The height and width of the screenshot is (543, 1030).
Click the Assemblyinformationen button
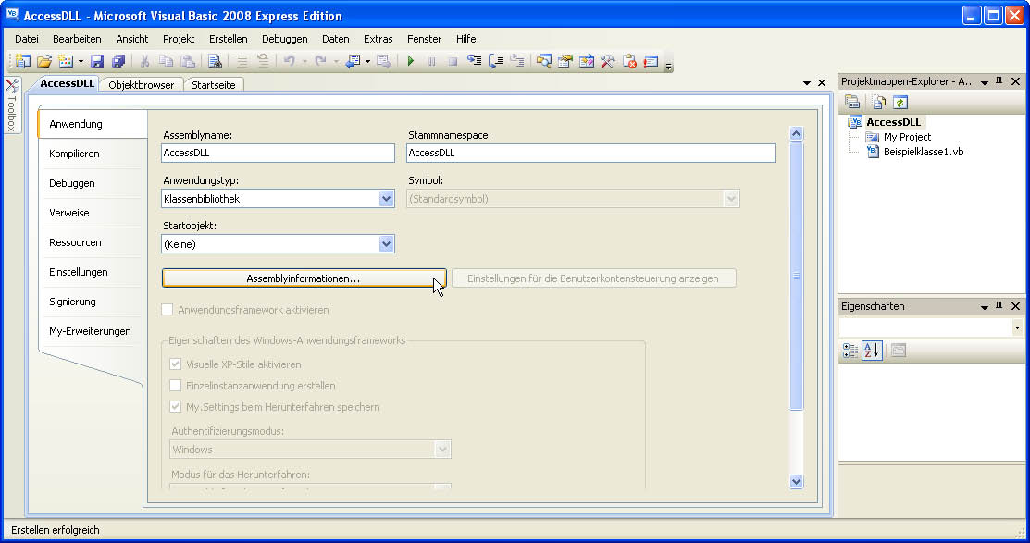(304, 278)
